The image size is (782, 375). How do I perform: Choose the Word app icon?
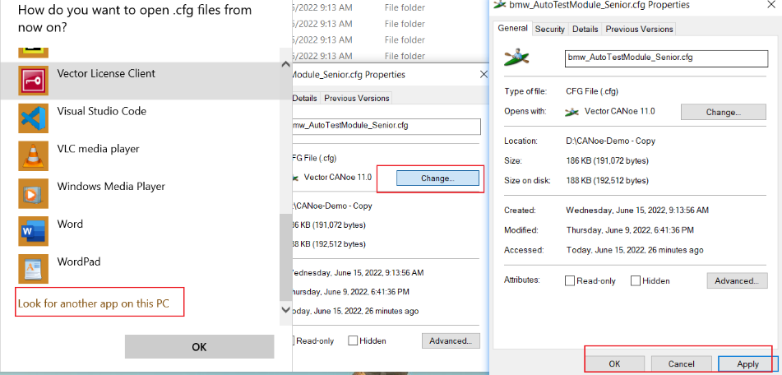[34, 231]
